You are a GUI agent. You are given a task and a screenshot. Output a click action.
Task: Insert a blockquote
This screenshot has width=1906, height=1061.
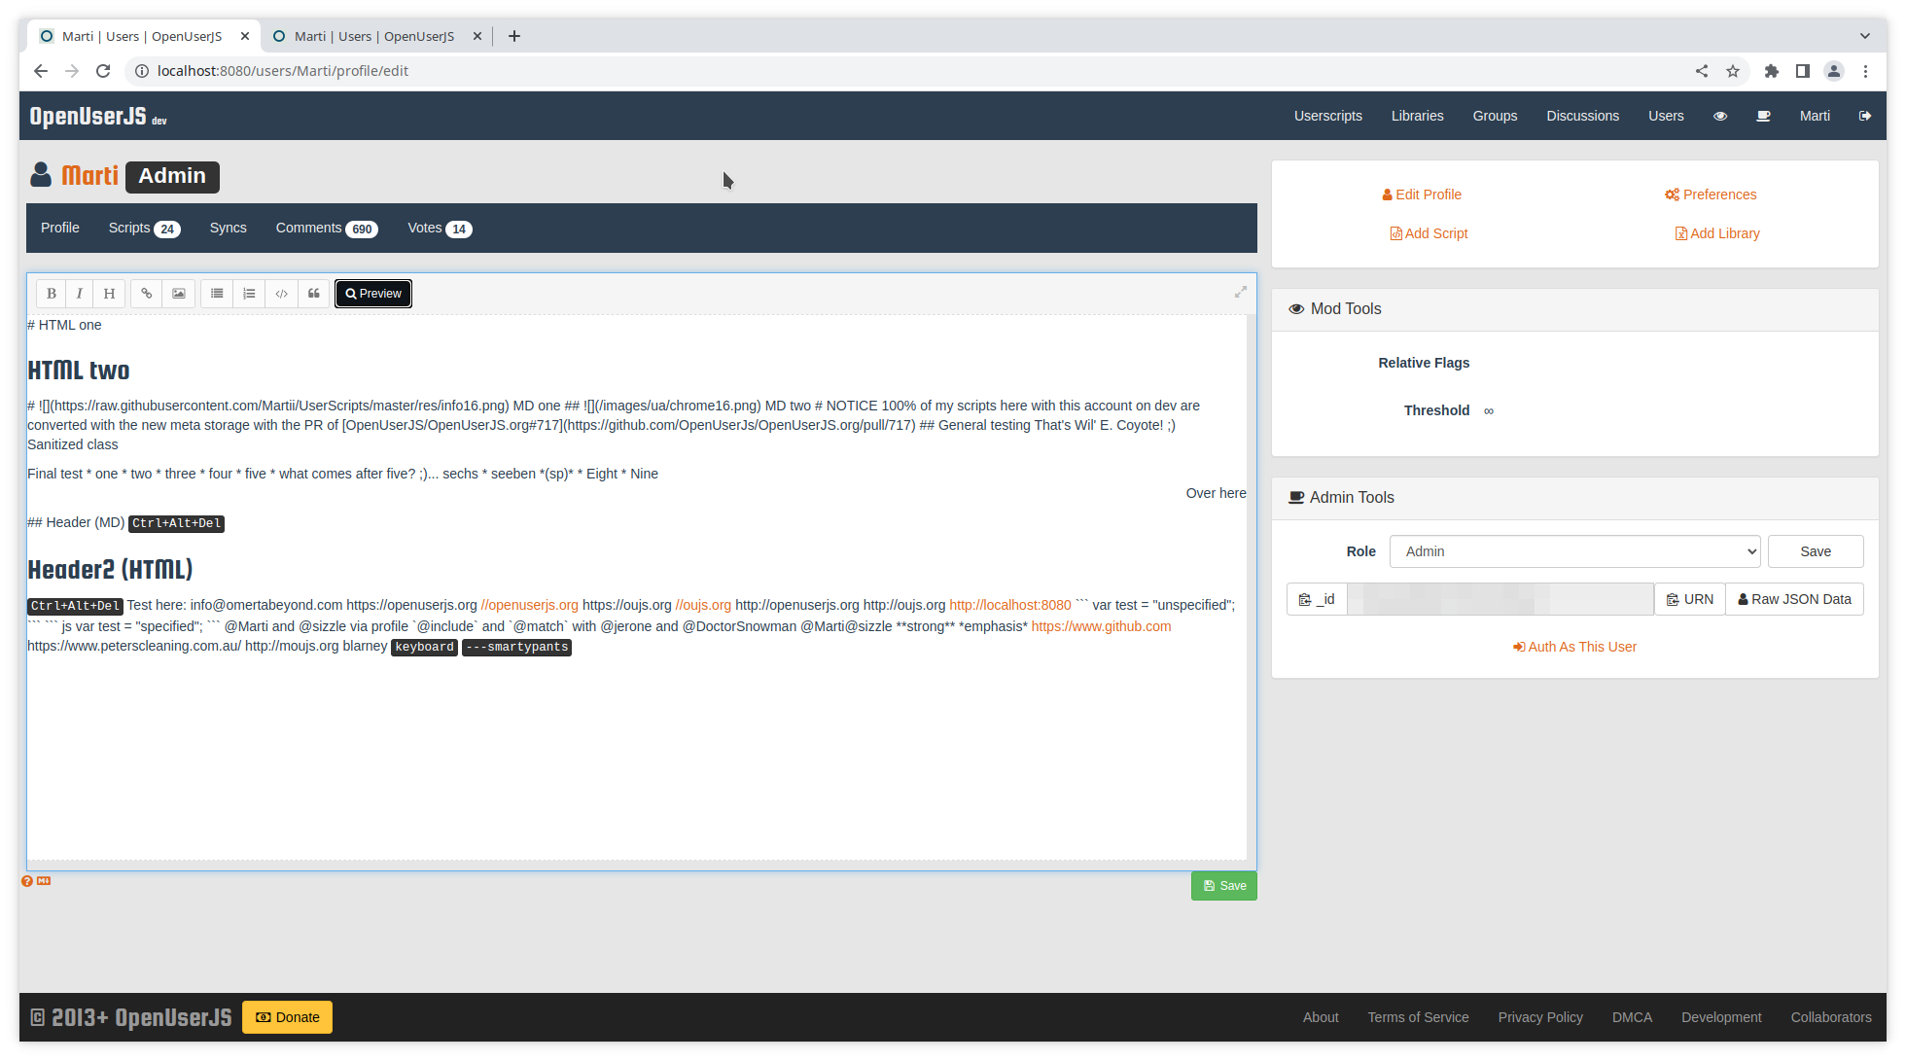tap(314, 294)
